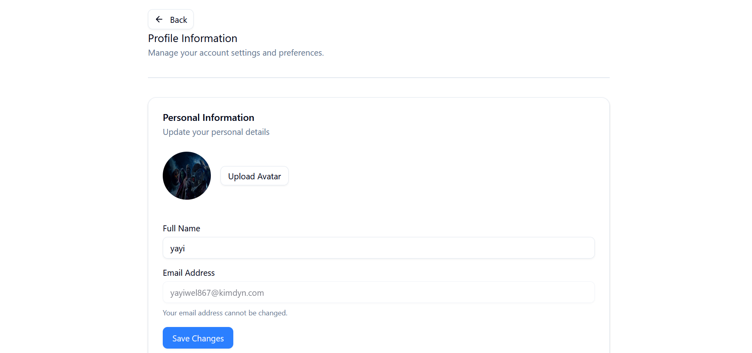This screenshot has height=353, width=752.
Task: Click the Personal Information card title
Action: click(x=208, y=117)
